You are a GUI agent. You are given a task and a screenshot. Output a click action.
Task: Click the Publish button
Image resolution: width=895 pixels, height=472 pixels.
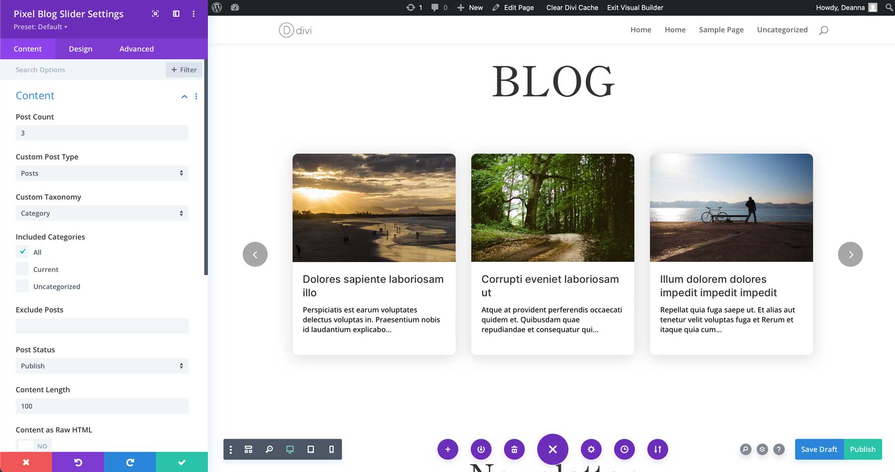coord(863,449)
